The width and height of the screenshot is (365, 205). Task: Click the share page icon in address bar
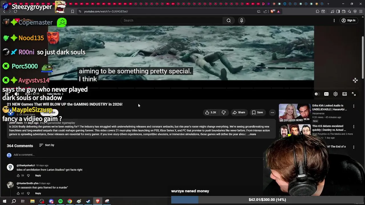coord(265,11)
